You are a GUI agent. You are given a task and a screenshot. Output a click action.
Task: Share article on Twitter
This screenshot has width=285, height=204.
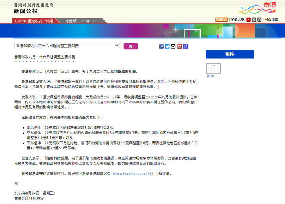(167, 46)
